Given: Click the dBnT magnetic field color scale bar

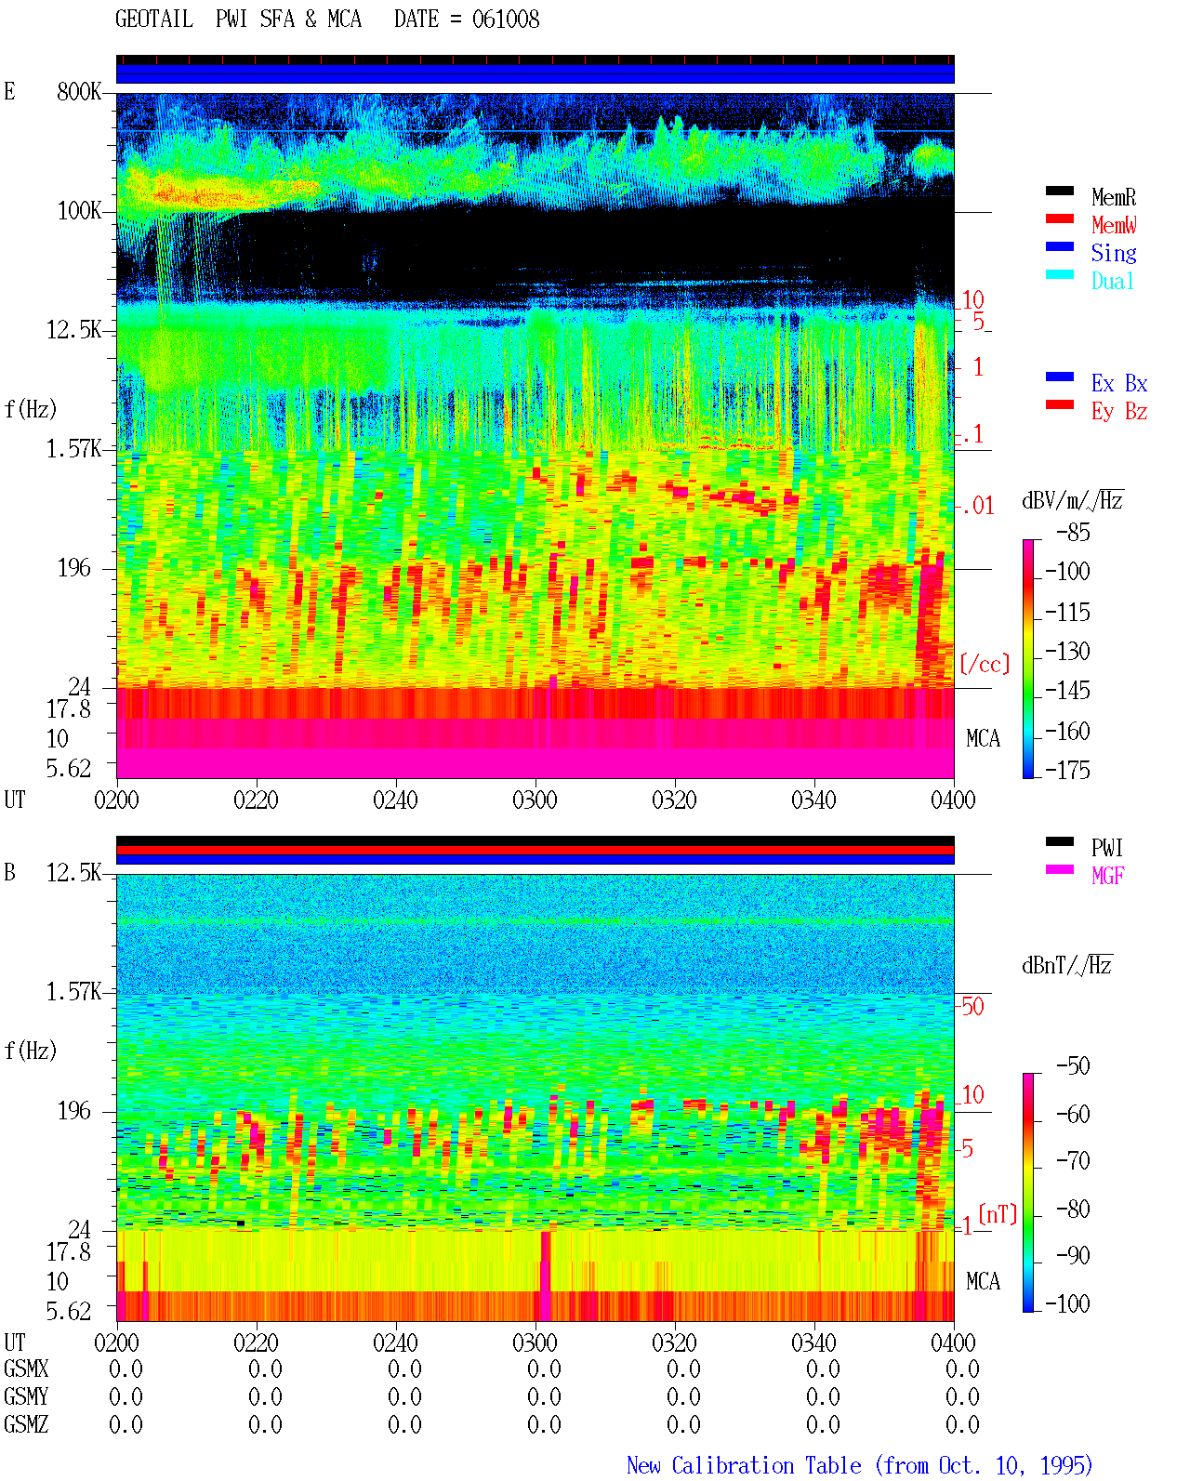Looking at the screenshot, I should point(1028,1193).
